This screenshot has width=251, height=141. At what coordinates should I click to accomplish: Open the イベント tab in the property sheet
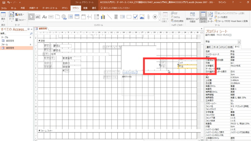coord(223,47)
